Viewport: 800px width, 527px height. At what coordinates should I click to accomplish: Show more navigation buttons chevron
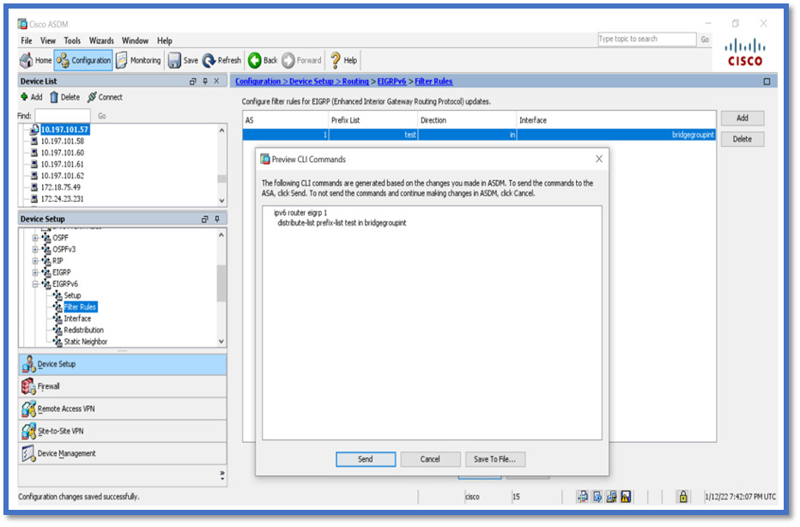pos(222,475)
